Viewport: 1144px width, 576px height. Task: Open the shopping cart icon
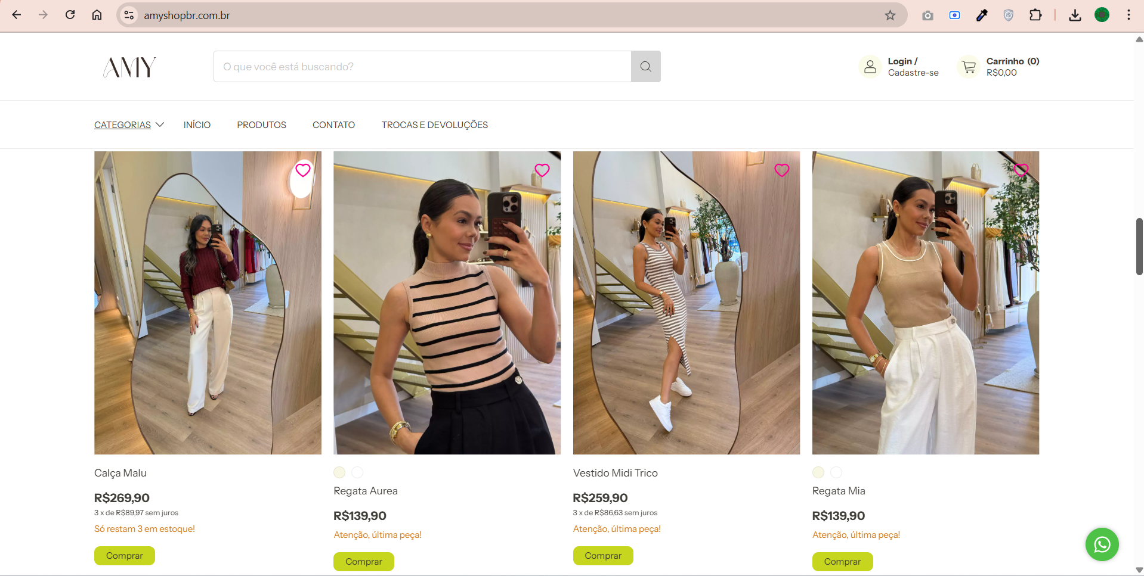pyautogui.click(x=969, y=67)
